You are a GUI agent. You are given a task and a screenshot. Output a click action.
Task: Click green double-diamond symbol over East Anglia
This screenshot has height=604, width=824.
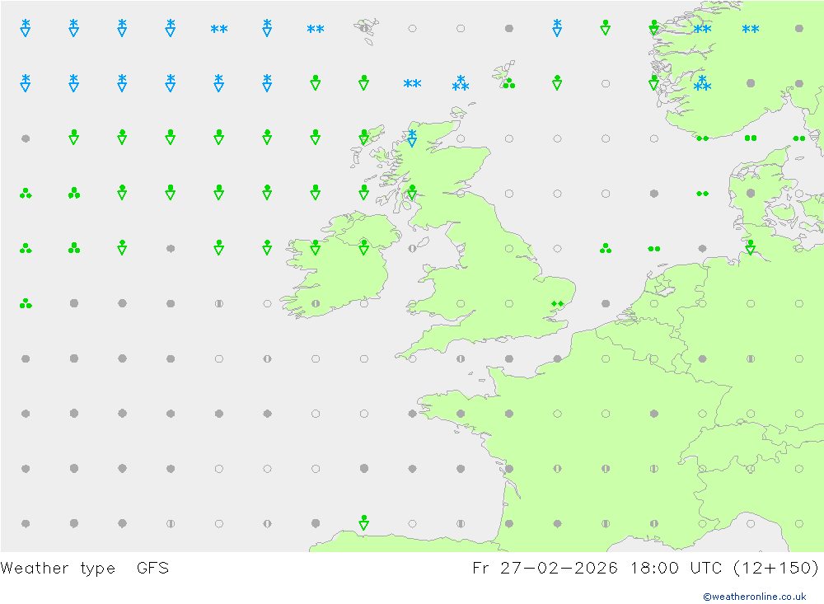[557, 304]
